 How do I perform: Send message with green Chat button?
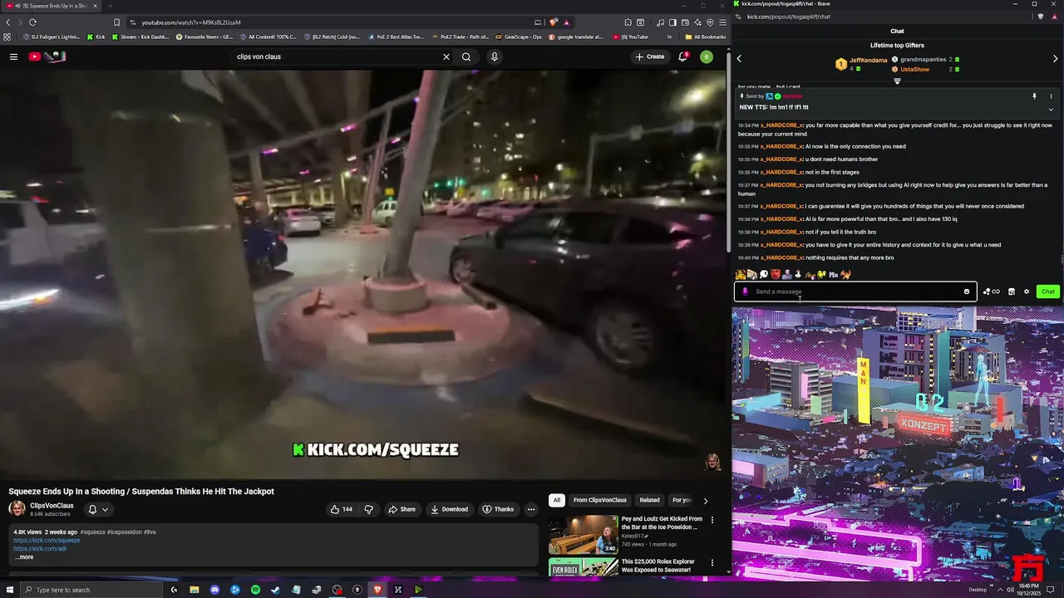tap(1047, 292)
